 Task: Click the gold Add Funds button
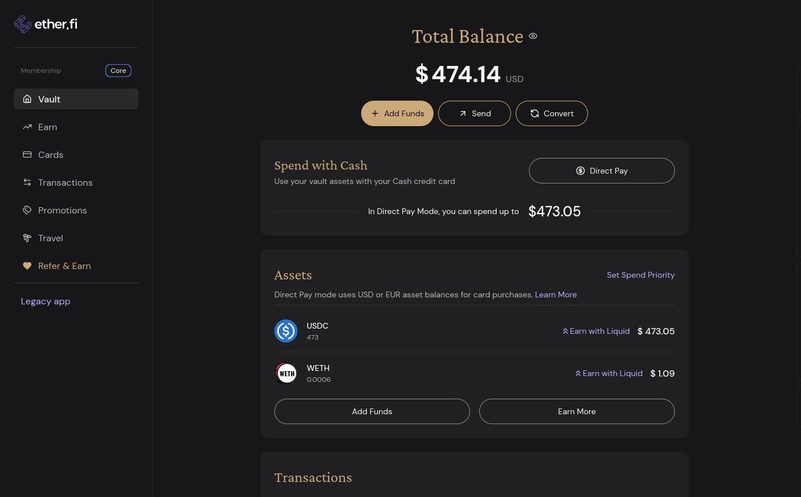point(397,113)
